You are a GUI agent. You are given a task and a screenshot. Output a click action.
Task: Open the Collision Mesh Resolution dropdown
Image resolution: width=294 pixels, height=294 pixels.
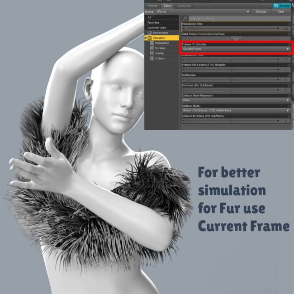tap(236, 100)
